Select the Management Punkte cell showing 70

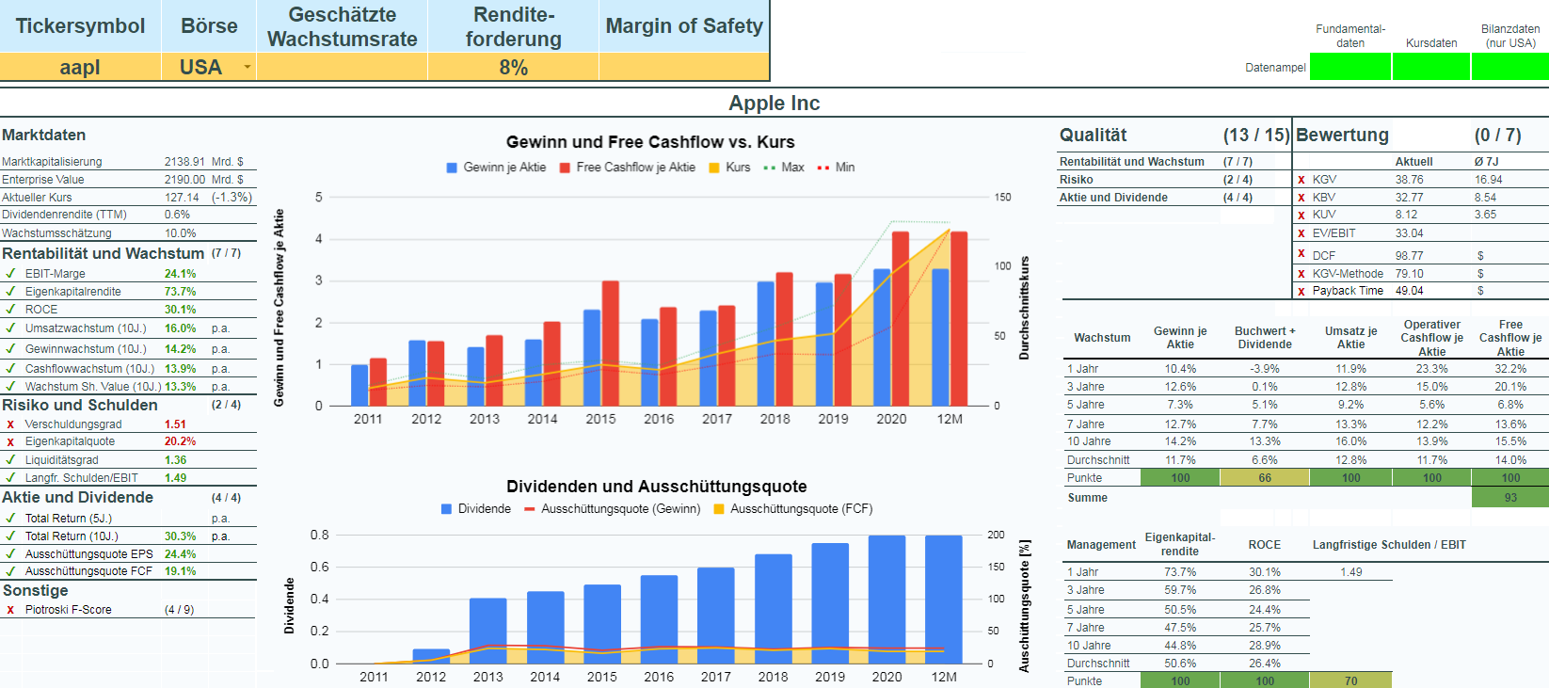pos(1350,680)
